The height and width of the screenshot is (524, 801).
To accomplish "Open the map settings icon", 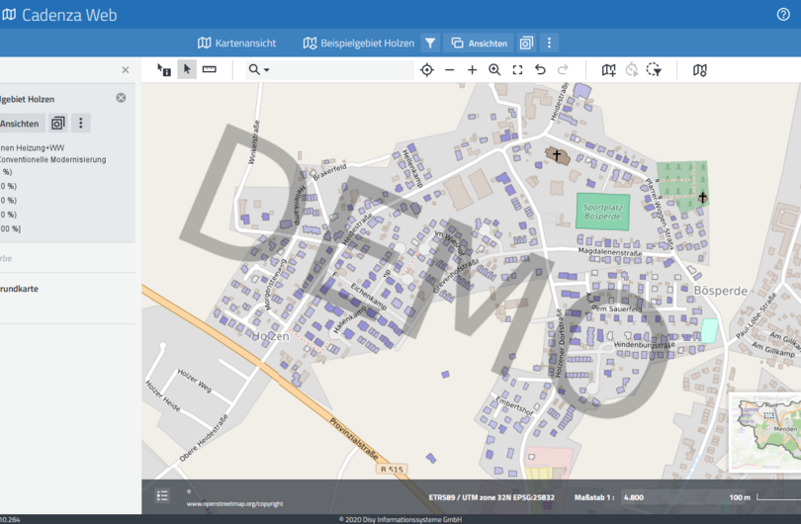I will [x=700, y=70].
